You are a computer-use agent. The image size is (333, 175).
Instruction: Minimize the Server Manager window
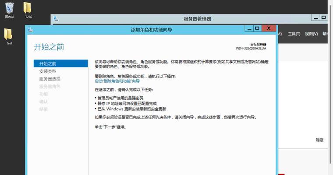click(x=316, y=18)
